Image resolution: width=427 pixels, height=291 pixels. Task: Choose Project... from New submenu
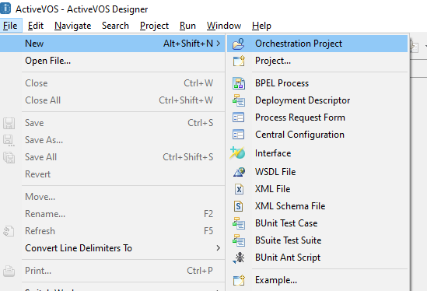point(317,61)
